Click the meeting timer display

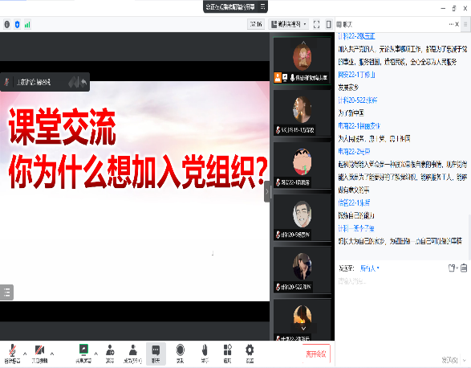pyautogui.click(x=256, y=24)
